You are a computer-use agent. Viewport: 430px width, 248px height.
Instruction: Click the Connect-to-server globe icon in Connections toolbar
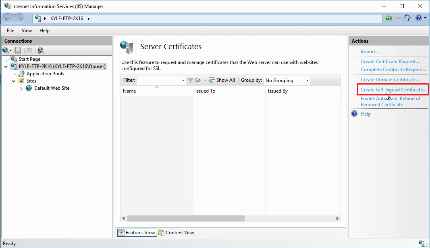(5, 50)
